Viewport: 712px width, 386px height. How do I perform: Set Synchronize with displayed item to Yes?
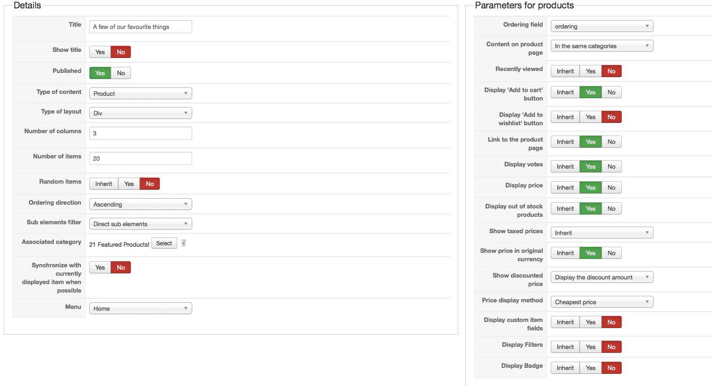[100, 267]
